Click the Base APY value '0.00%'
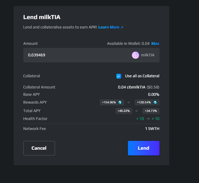199x183 pixels. [153, 95]
